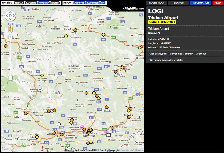Open the Help tab
Viewport: 224px width, 153px height.
pyautogui.click(x=217, y=3)
